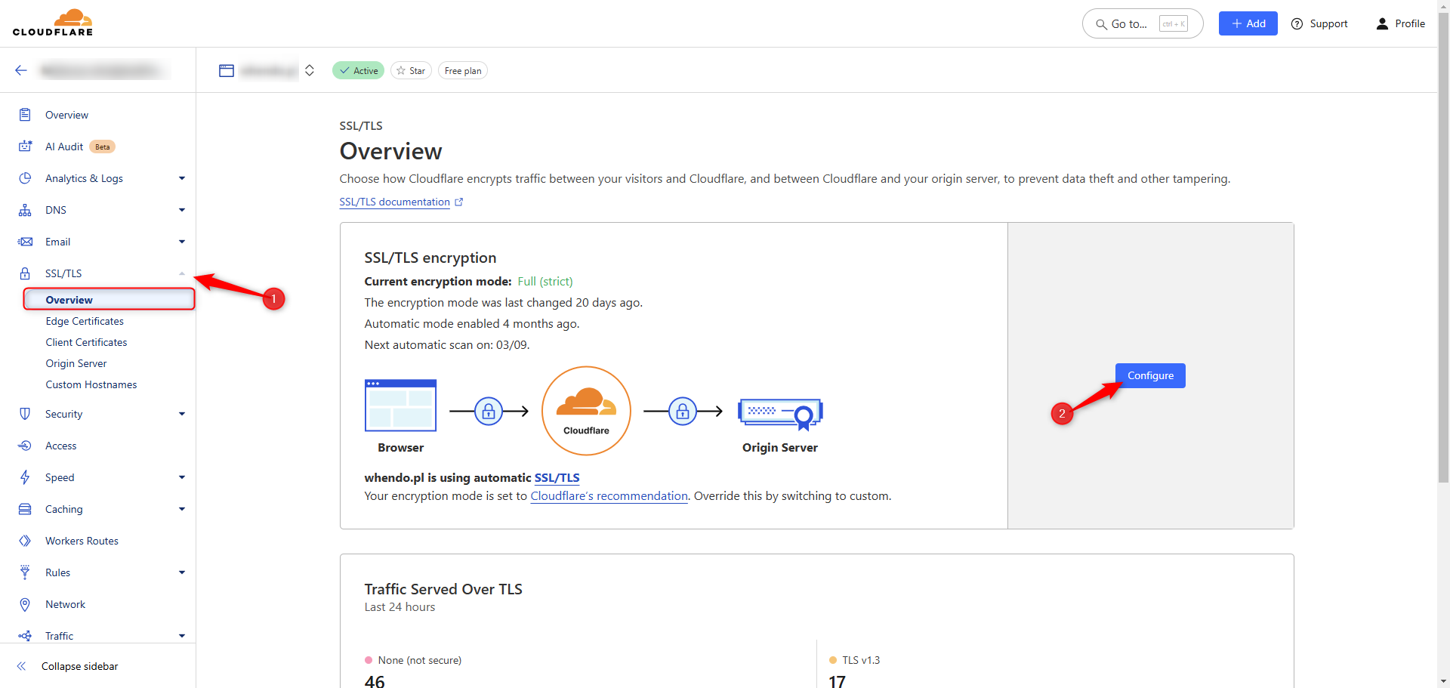1450x688 pixels.
Task: Click the Support text link
Action: click(x=1328, y=24)
